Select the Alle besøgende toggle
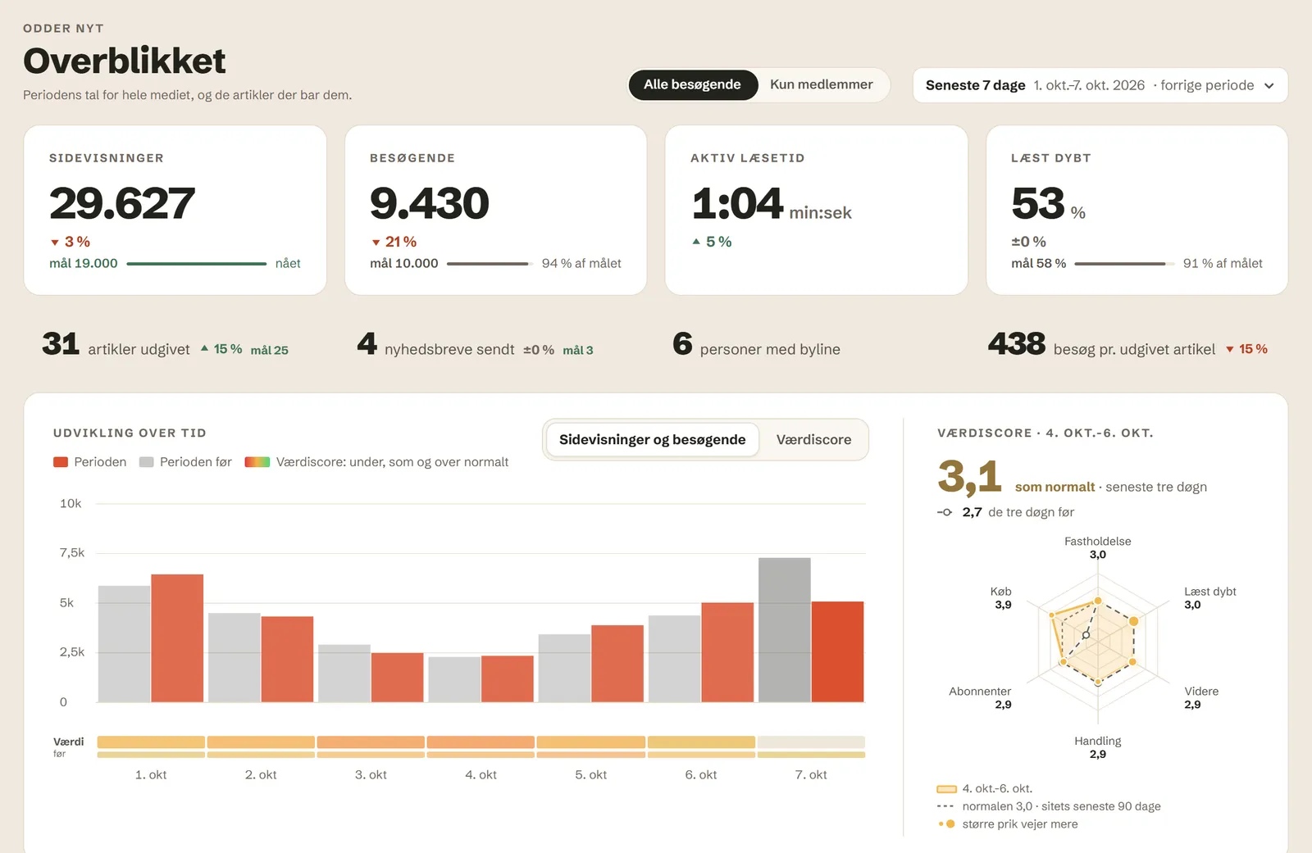The image size is (1312, 853). tap(692, 84)
